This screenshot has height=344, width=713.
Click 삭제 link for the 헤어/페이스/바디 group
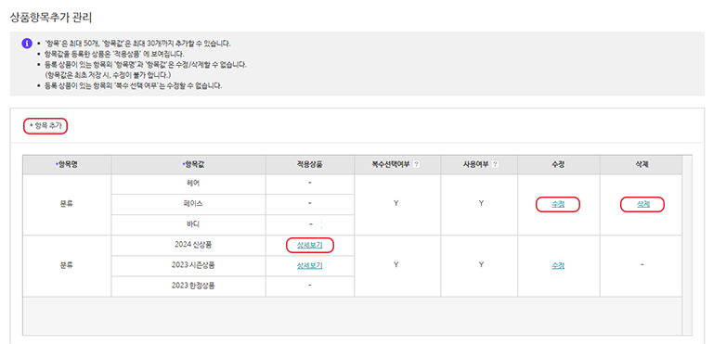click(643, 205)
